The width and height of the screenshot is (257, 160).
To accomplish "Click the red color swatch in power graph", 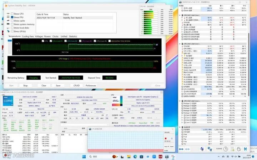I will tap(166, 138).
